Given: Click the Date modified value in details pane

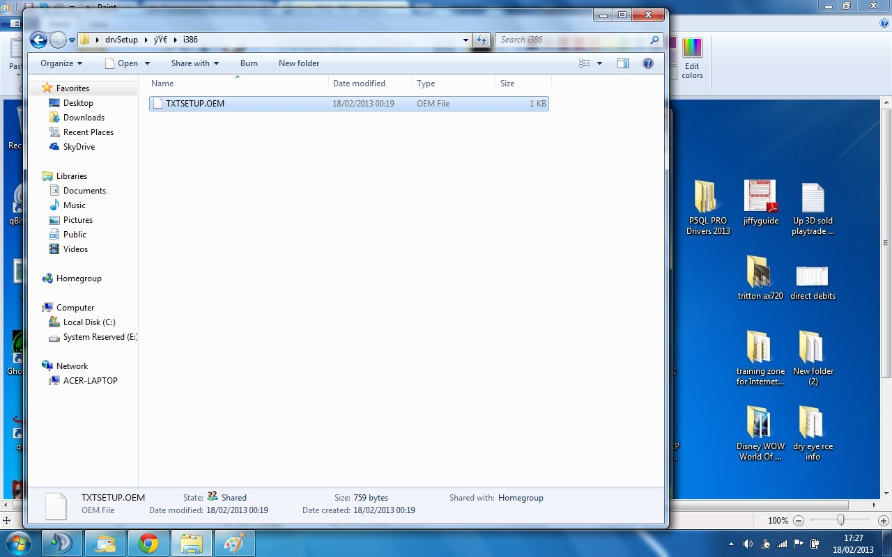Looking at the screenshot, I should 237,510.
